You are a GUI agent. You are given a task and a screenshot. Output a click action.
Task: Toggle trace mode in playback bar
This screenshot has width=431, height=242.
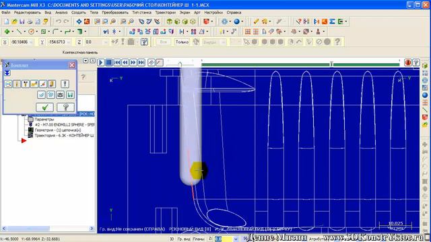tap(151, 63)
